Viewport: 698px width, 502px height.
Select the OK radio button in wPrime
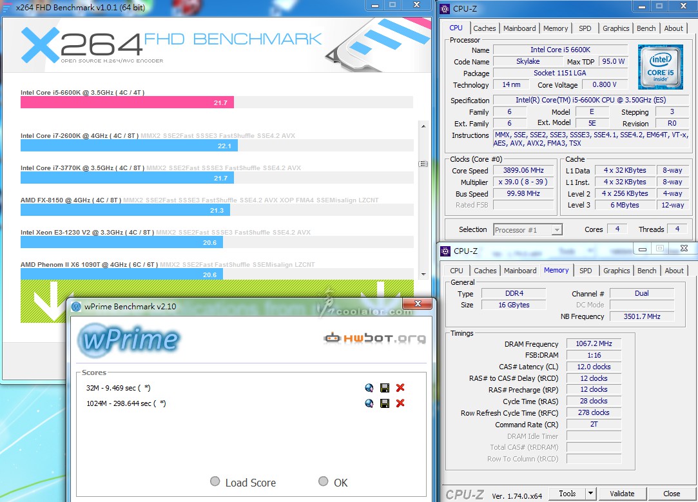point(323,481)
